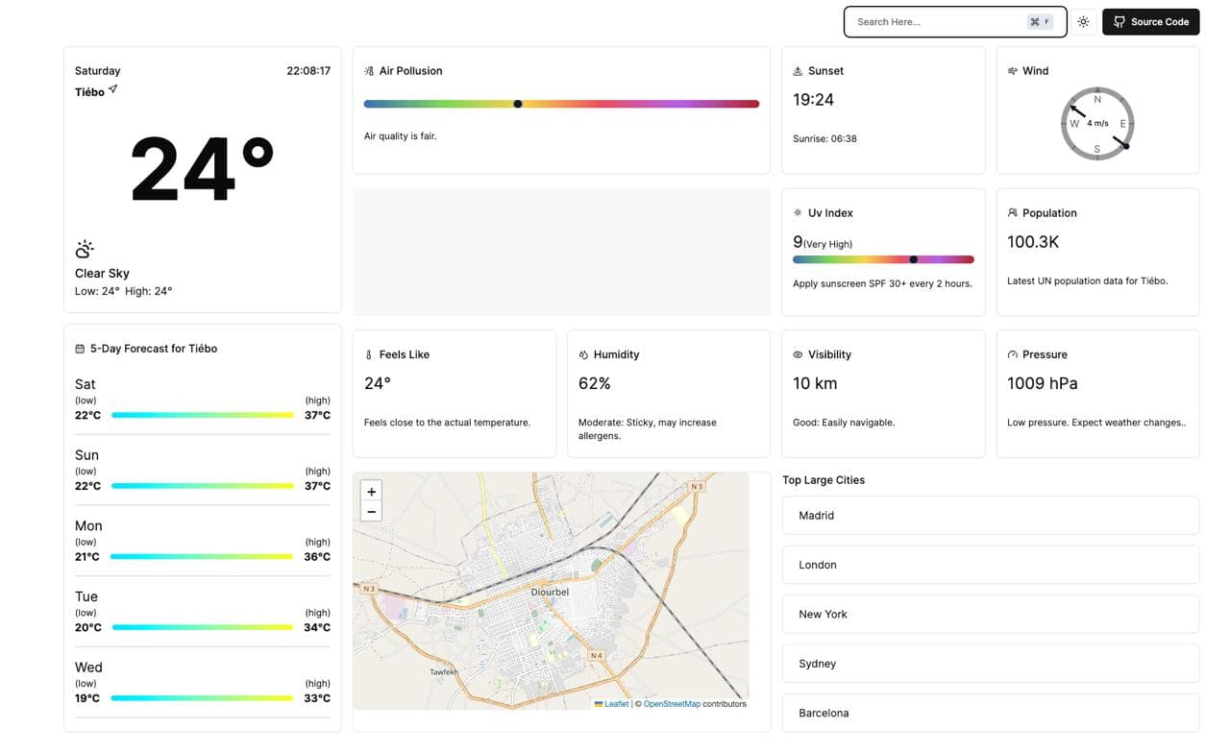Zoom in on the map
The height and width of the screenshot is (753, 1230).
point(371,491)
